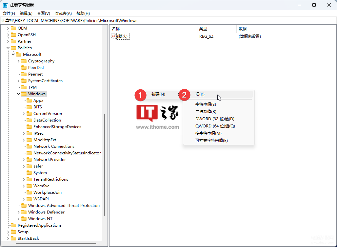
Task: Open the 查看(V) menu
Action: tap(43, 13)
